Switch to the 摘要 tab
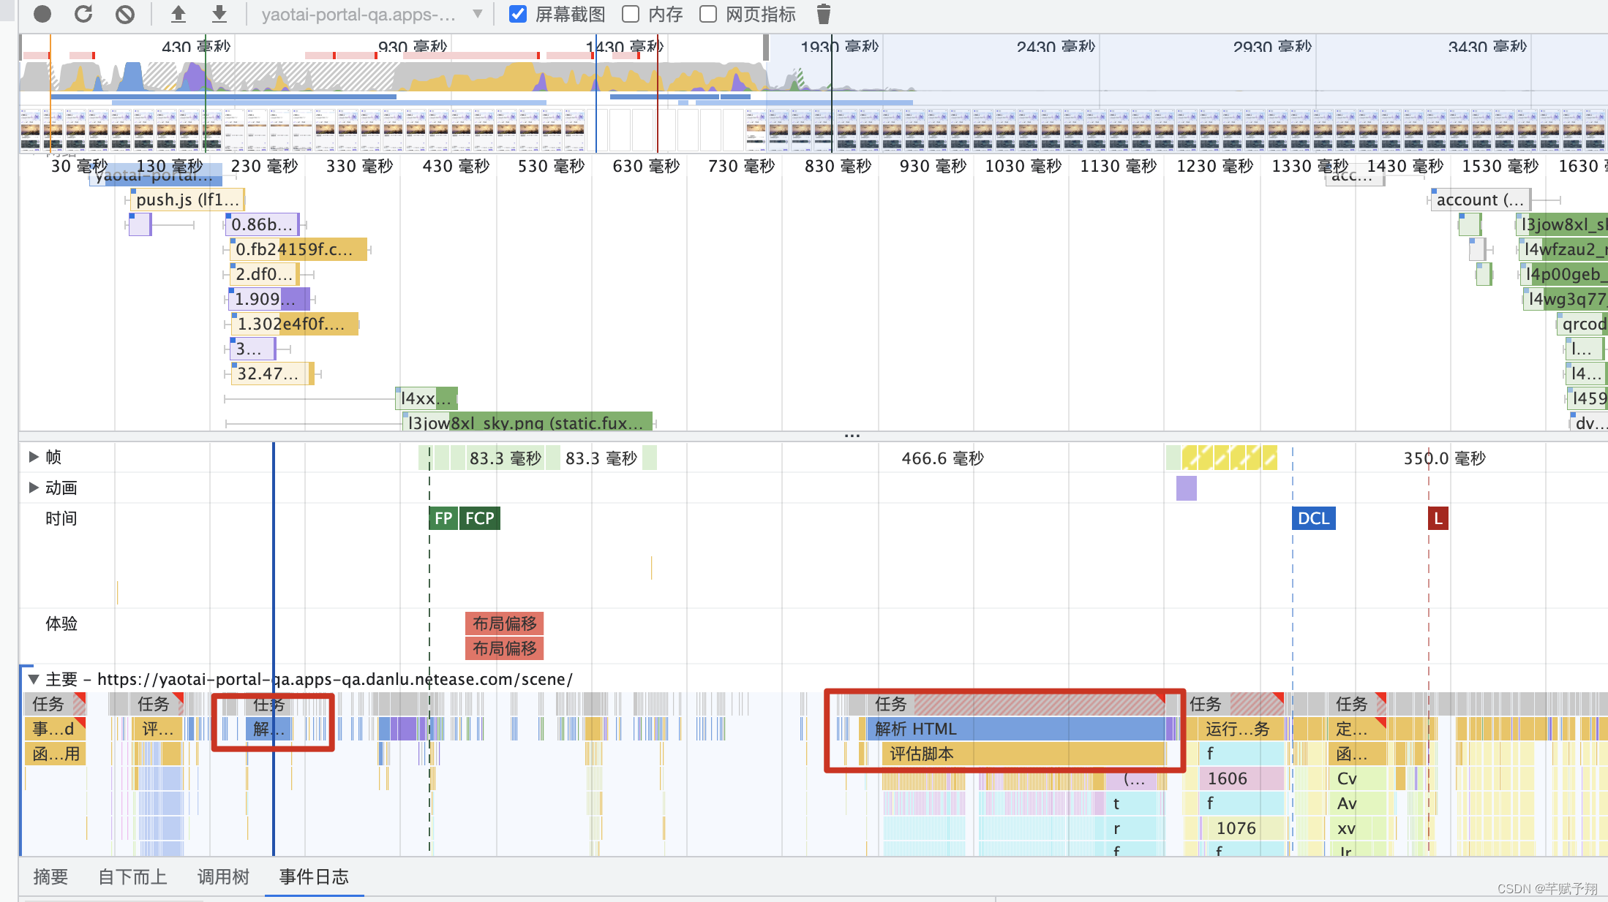The image size is (1608, 902). pos(50,877)
